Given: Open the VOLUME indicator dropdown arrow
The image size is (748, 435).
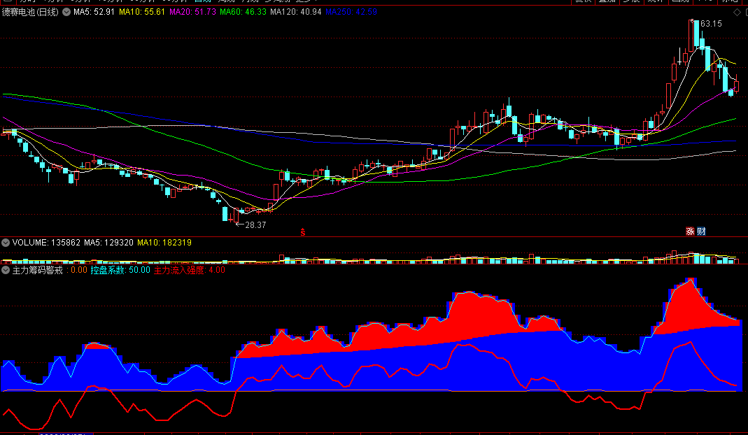Looking at the screenshot, I should coord(6,243).
